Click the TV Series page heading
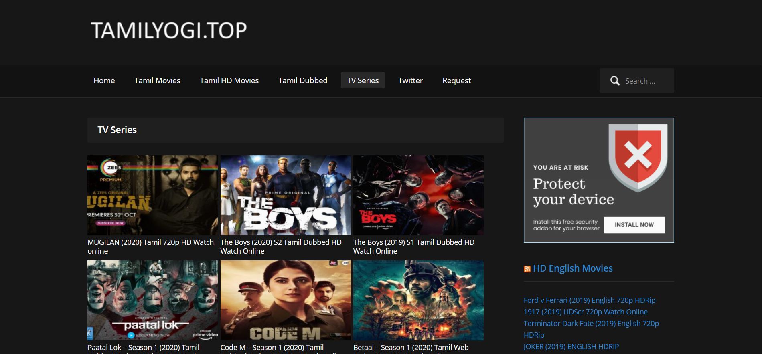The height and width of the screenshot is (354, 762). pos(117,130)
